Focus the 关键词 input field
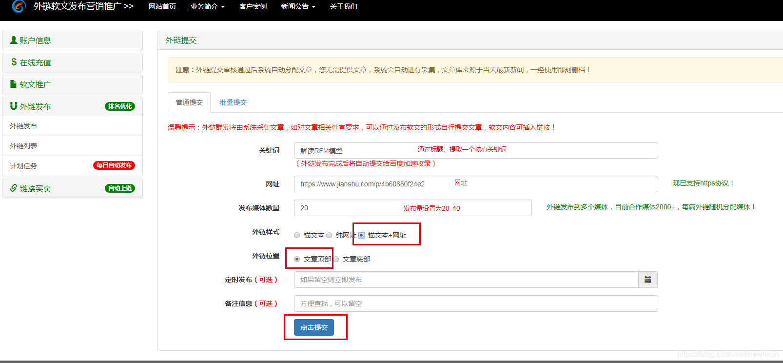 point(476,150)
